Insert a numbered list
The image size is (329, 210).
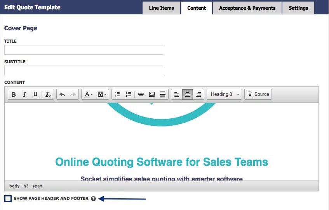[x=117, y=94]
